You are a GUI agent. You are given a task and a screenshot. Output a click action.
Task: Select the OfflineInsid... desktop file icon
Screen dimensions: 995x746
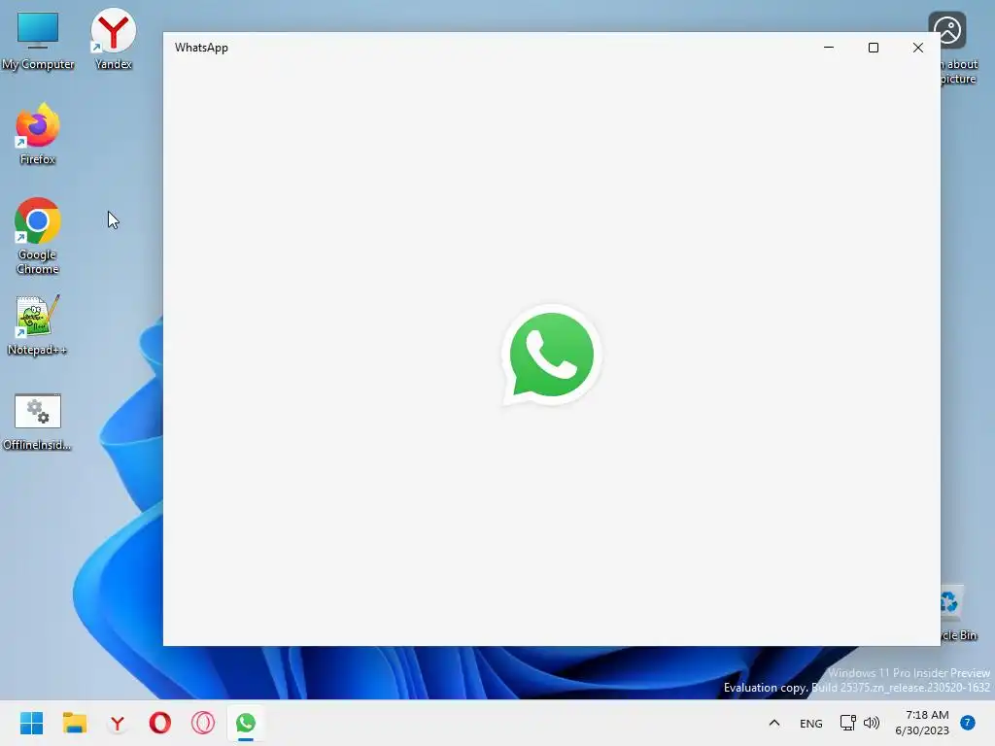(x=38, y=422)
